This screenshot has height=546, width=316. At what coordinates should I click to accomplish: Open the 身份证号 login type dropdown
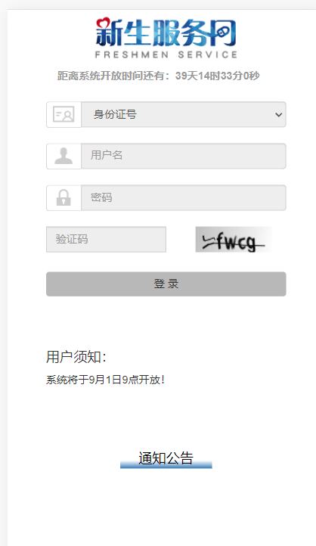pos(184,114)
